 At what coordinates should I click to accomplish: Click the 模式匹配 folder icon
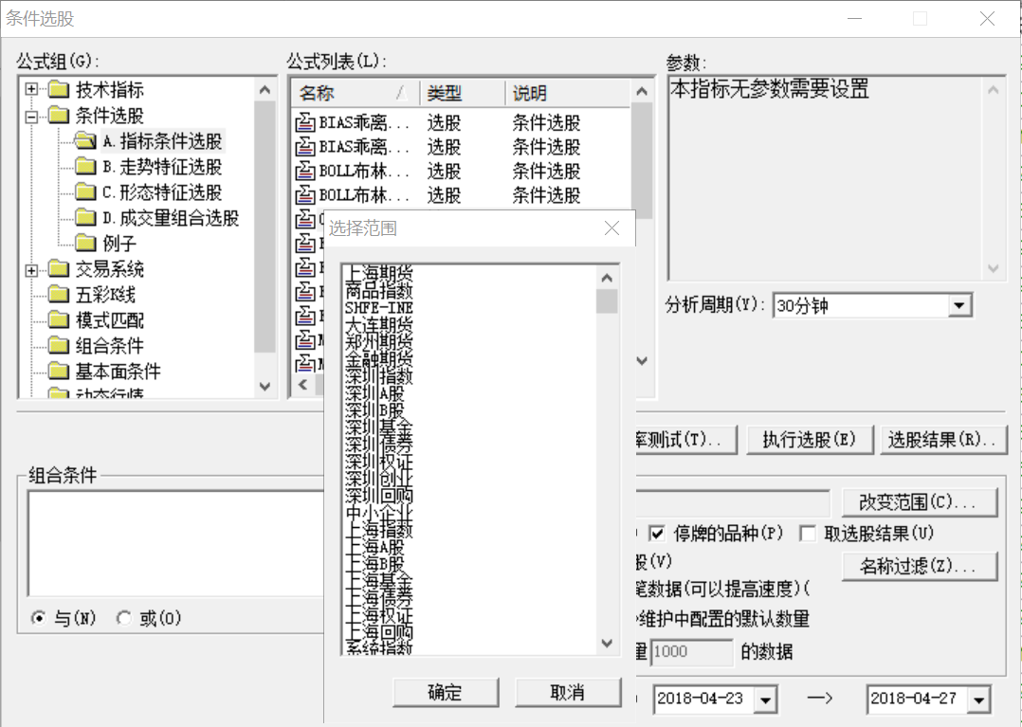pyautogui.click(x=59, y=319)
